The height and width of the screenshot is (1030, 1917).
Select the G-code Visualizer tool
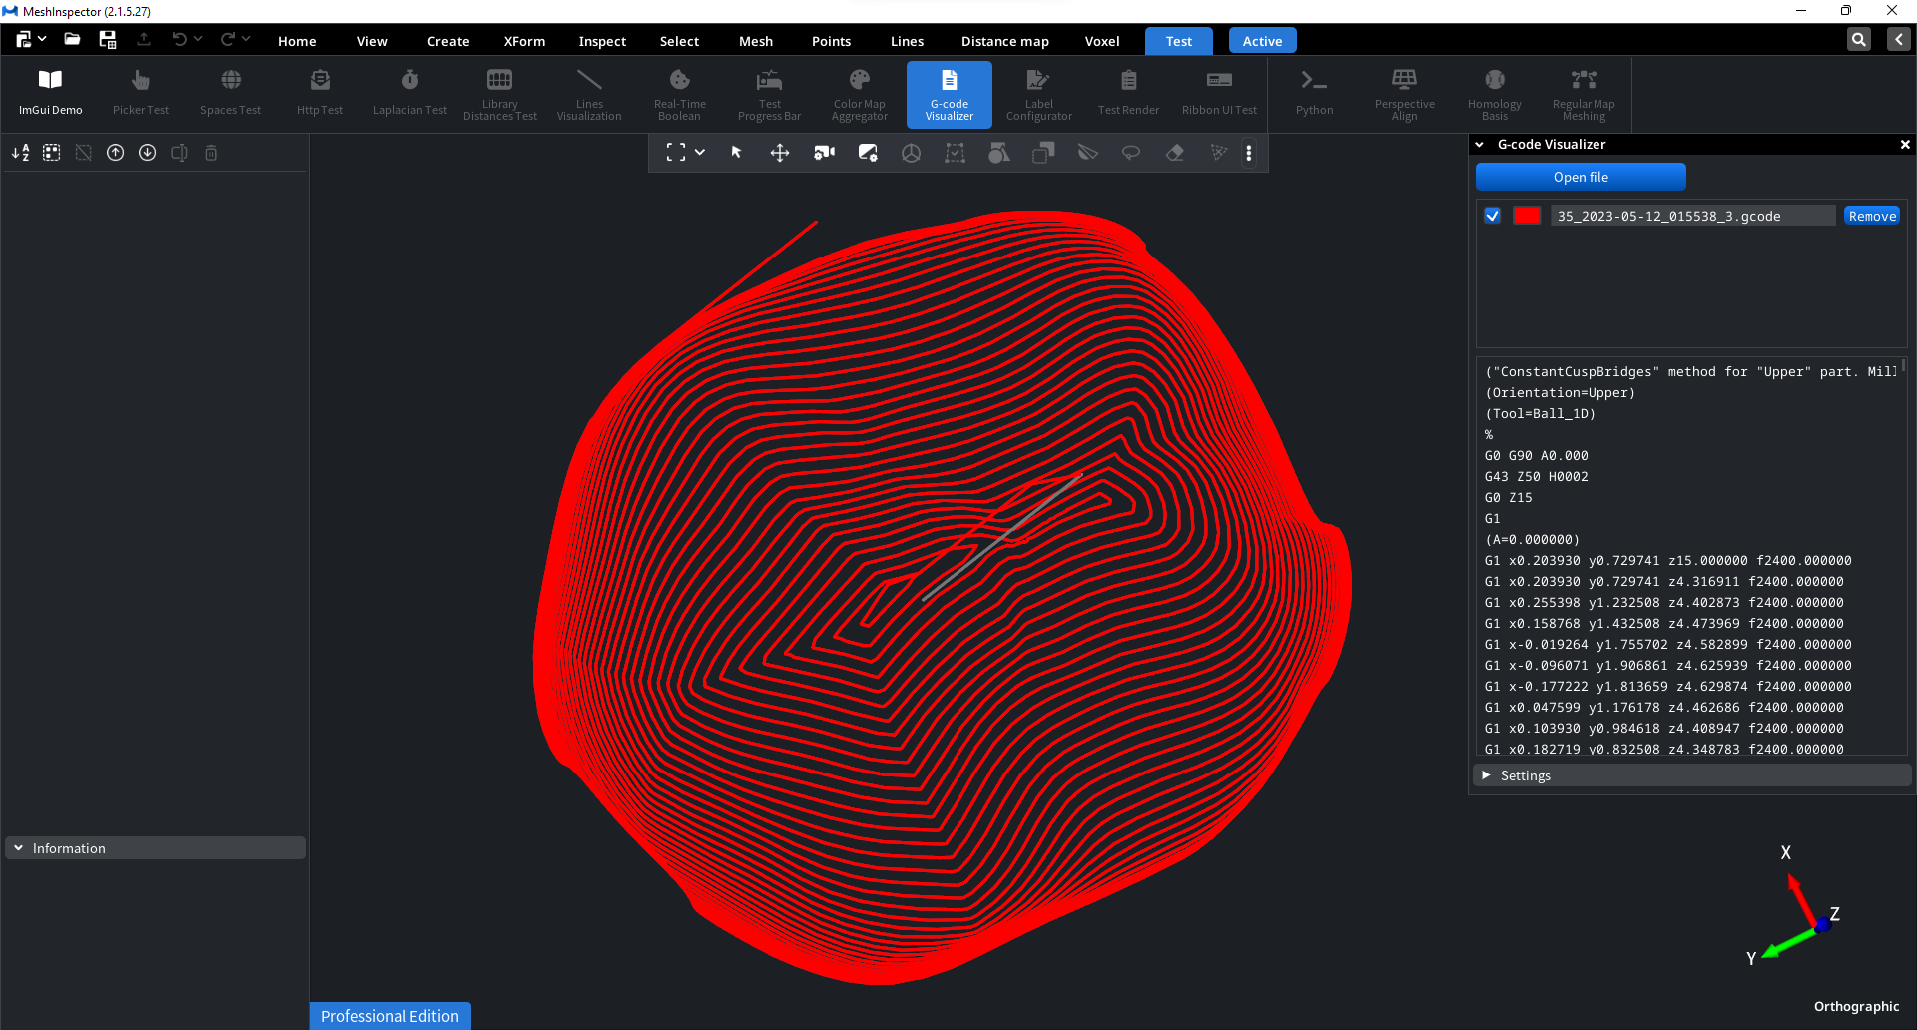[949, 94]
